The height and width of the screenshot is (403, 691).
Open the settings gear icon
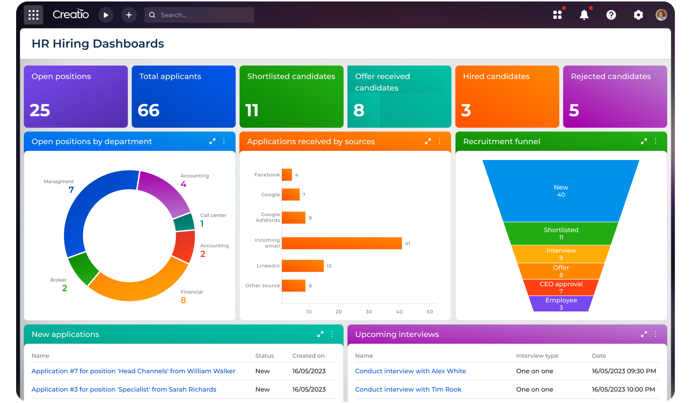click(x=638, y=15)
